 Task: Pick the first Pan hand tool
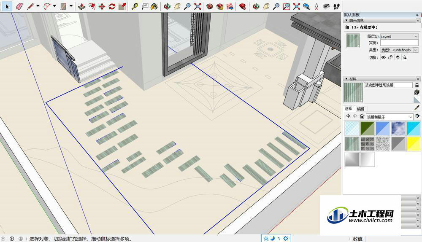pyautogui.click(x=177, y=6)
